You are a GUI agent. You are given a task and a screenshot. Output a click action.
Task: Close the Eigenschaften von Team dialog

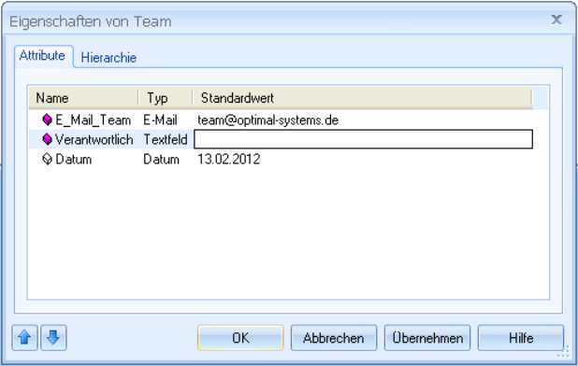556,20
